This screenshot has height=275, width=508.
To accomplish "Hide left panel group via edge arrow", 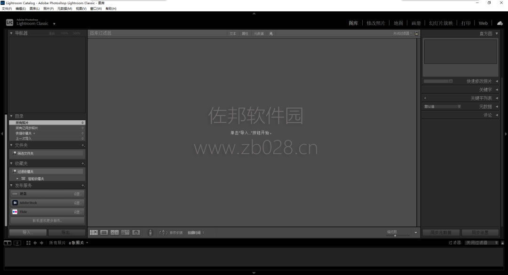I will (x=2, y=134).
